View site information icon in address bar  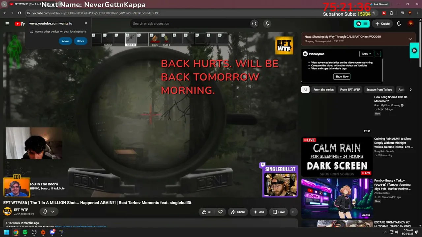point(28,13)
